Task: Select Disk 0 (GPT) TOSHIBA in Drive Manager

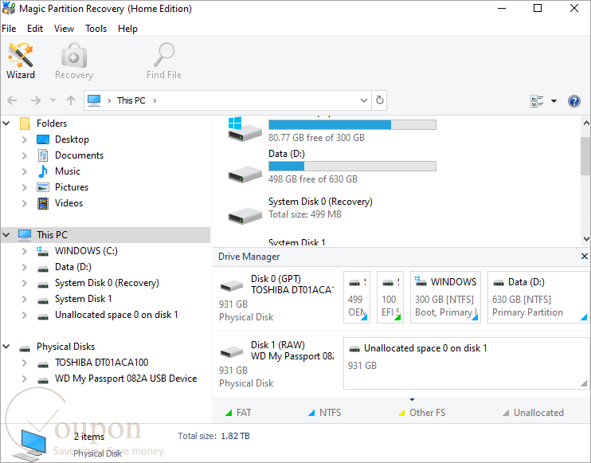Action: tap(277, 298)
